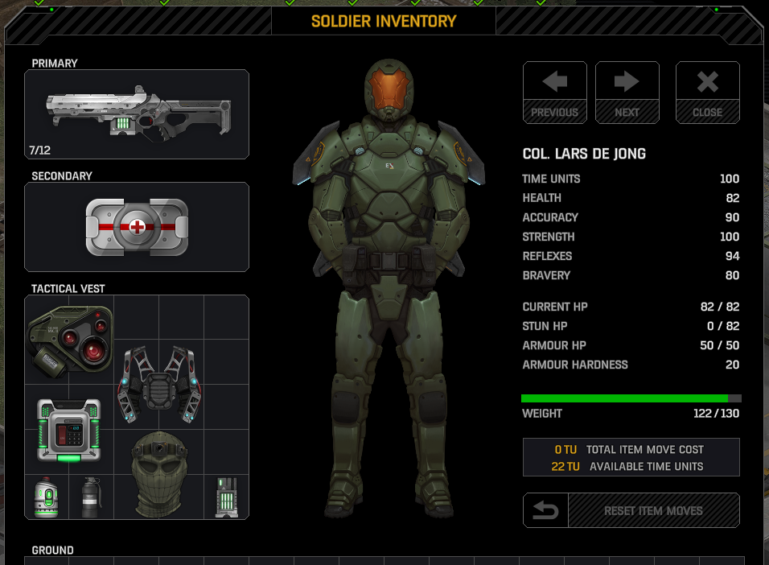The height and width of the screenshot is (565, 769).
Task: Select the green canister grenade
Action: 47,497
